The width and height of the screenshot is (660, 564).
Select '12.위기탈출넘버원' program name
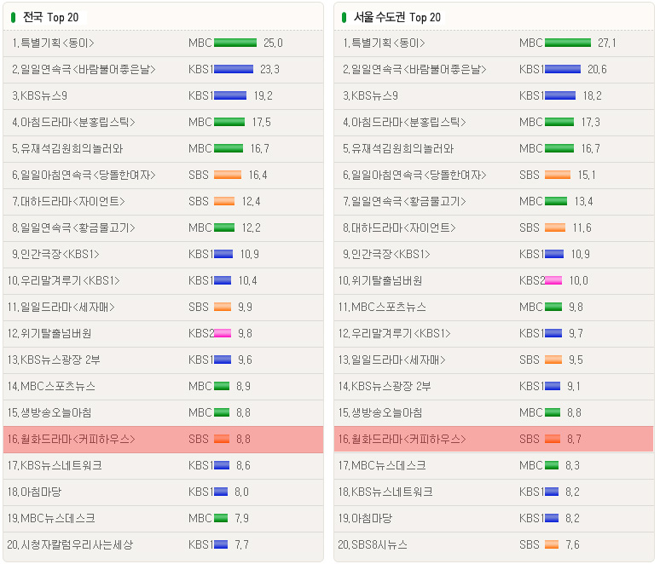click(49, 333)
